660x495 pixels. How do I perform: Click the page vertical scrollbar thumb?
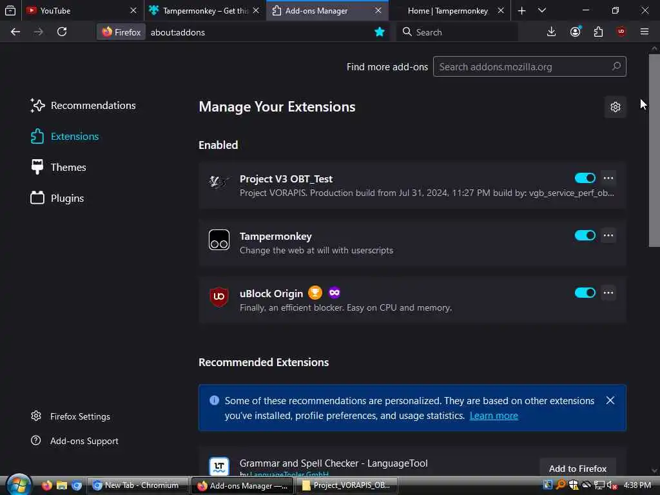(x=654, y=150)
